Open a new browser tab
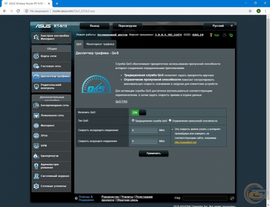270x207 pixels. coord(57,3)
